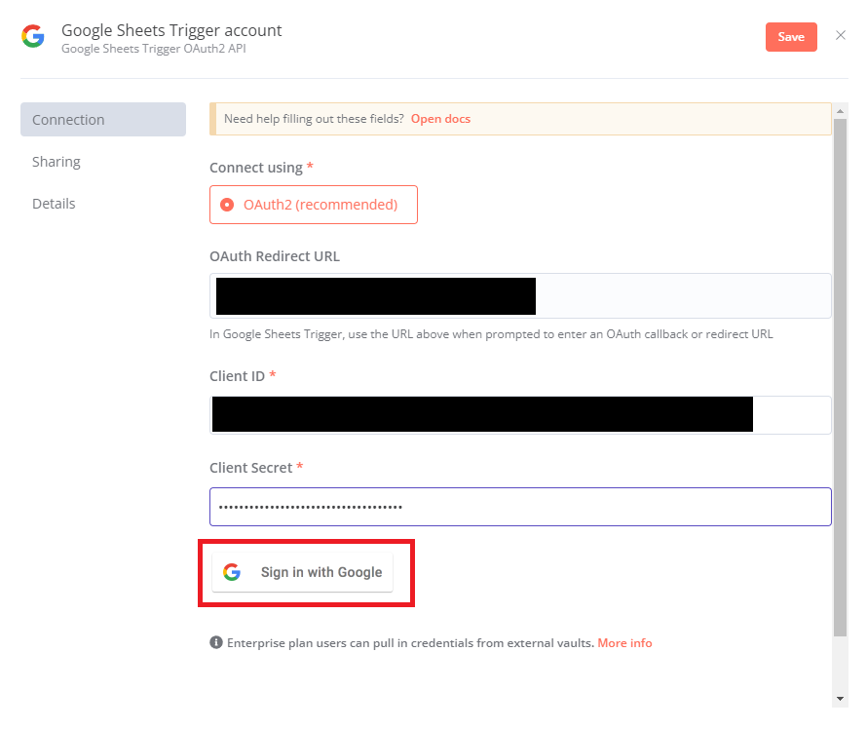Sign in with Google button
This screenshot has height=729, width=867.
(x=302, y=572)
